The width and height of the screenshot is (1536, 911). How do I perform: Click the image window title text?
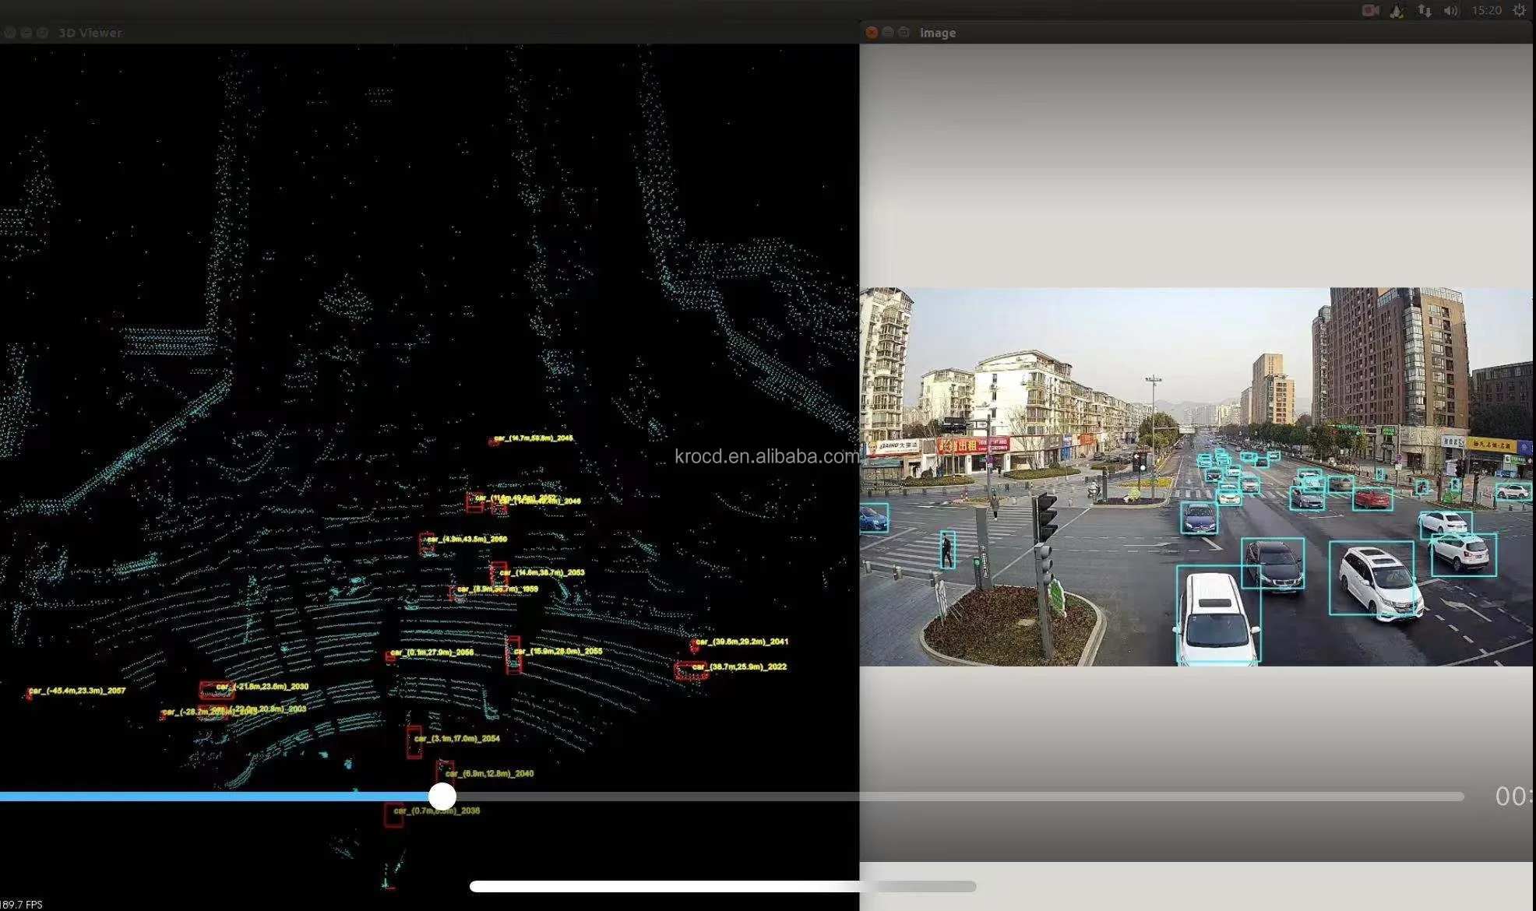pos(937,33)
